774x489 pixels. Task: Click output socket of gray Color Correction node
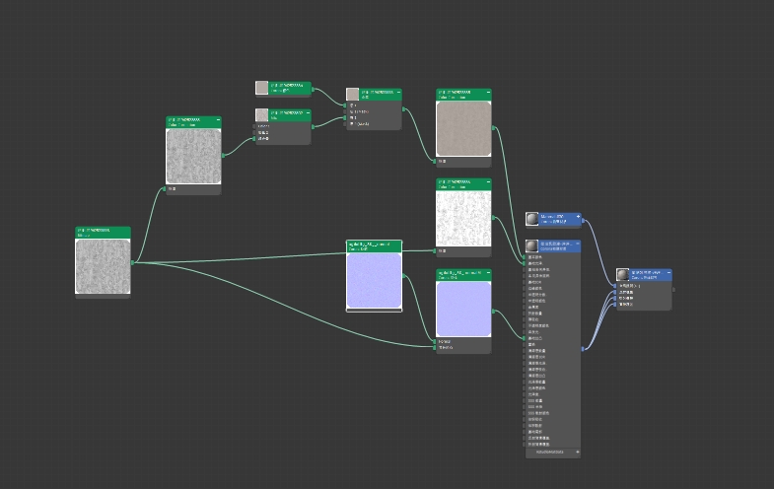(223, 156)
